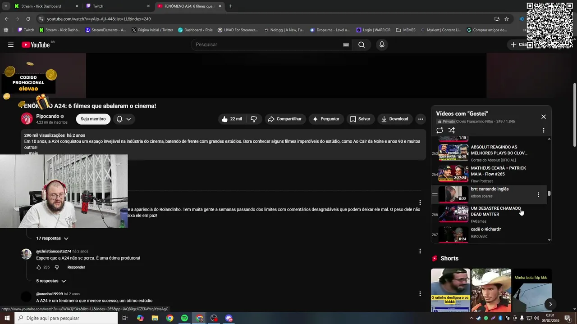
Task: Bookmark this page with star icon
Action: [507, 19]
